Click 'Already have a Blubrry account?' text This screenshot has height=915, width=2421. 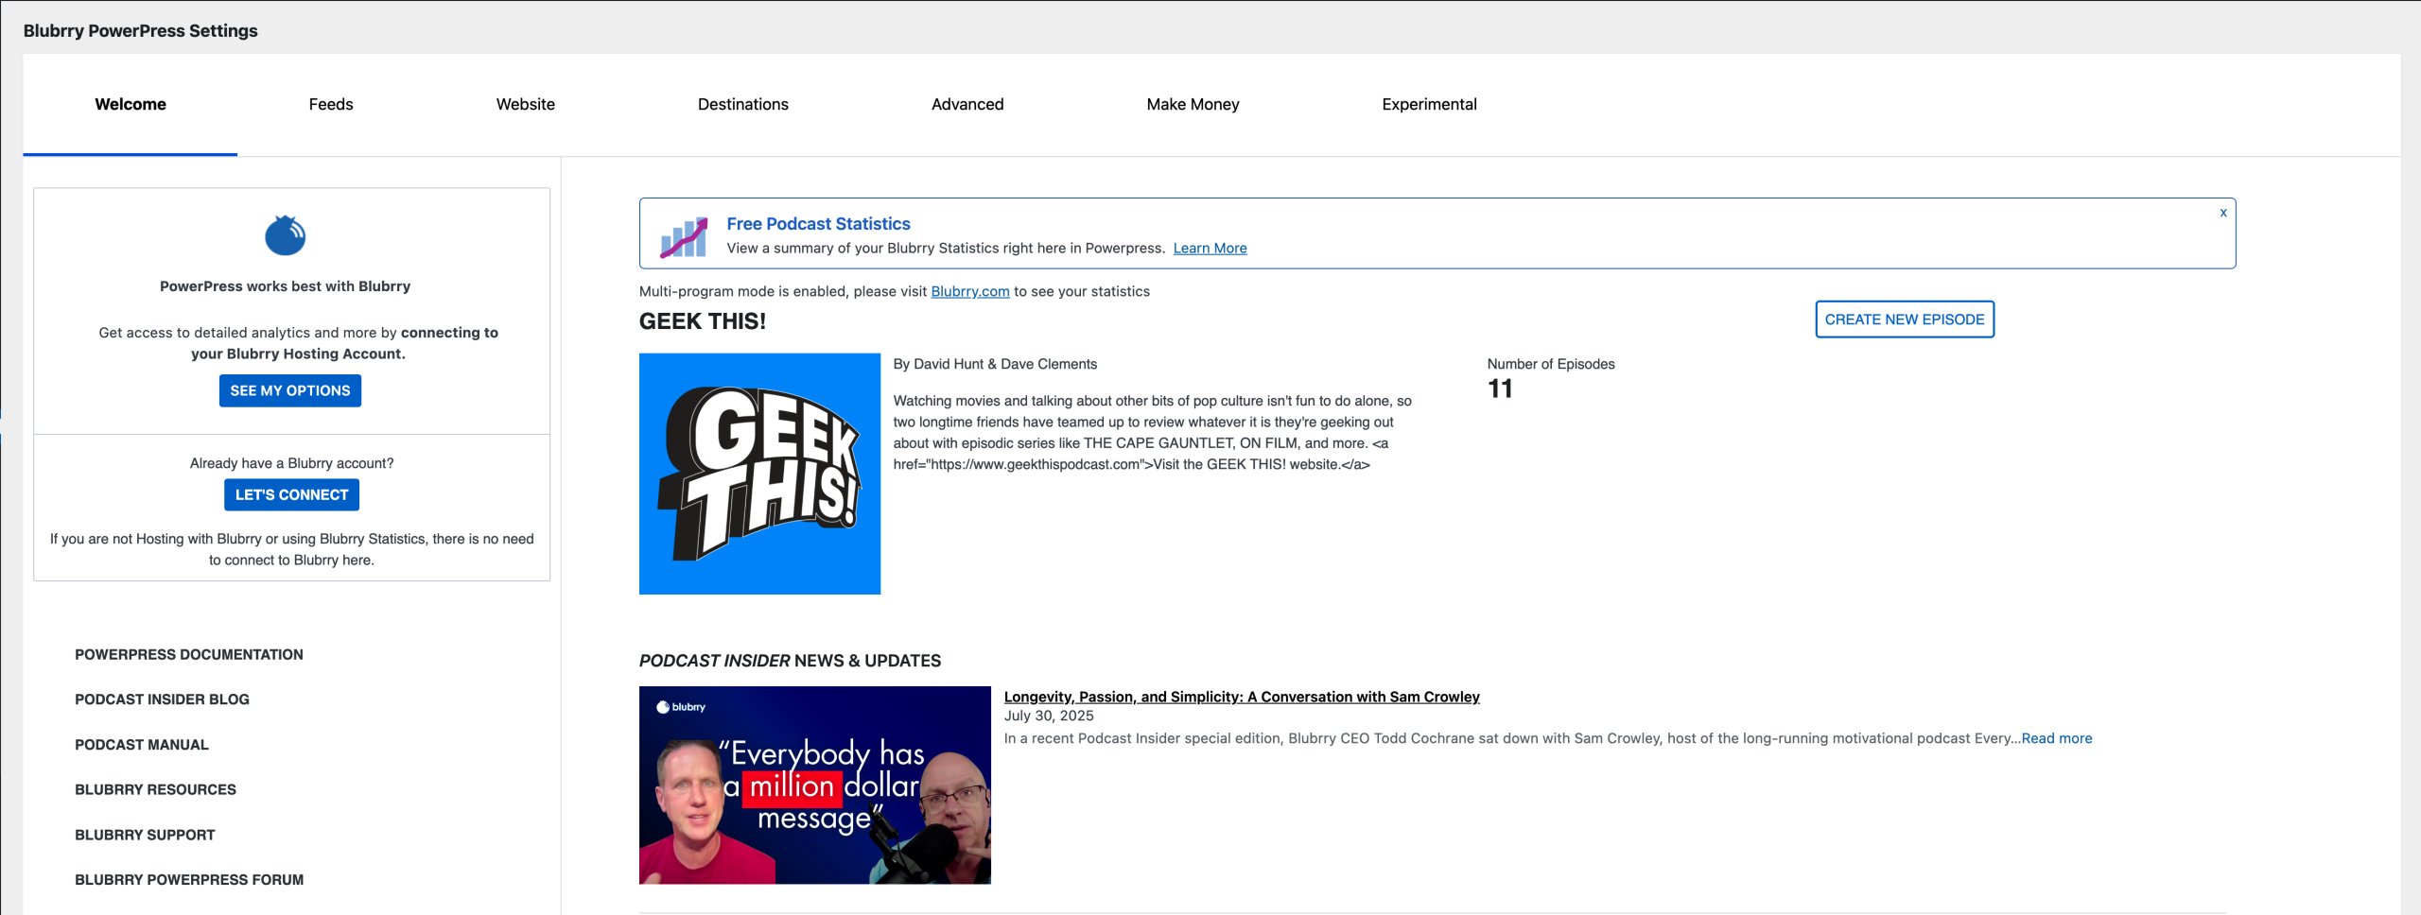291,463
